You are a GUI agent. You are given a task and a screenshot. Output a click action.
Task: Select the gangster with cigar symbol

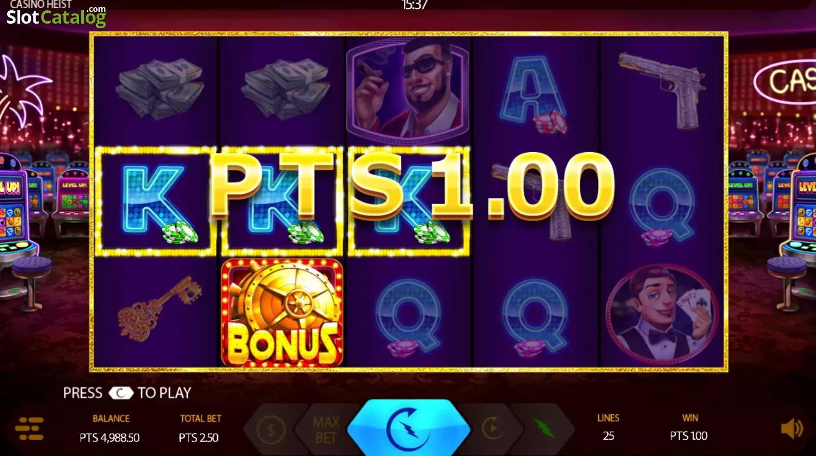coord(409,90)
